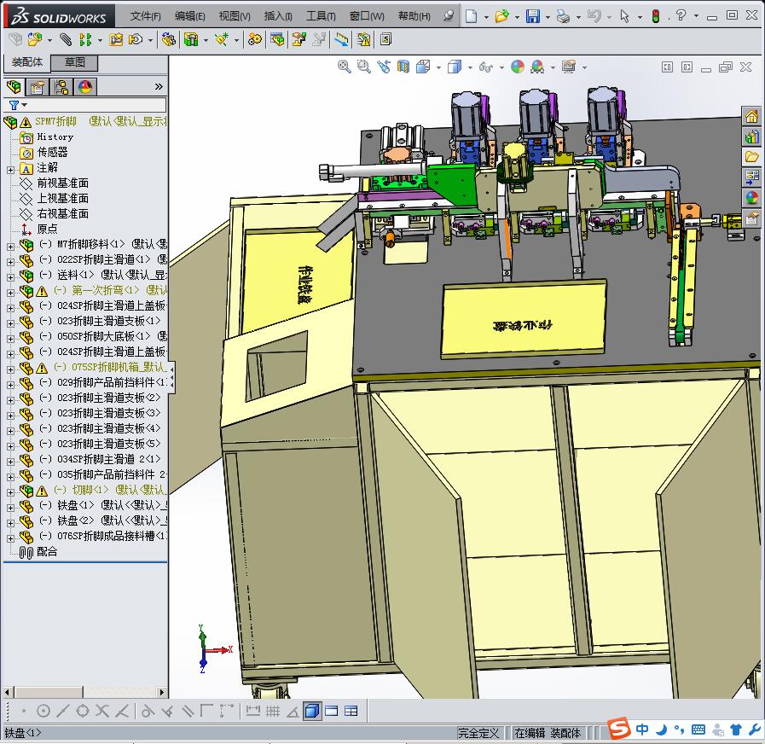Open the New document dropdown arrow
This screenshot has height=744, width=765.
coord(486,17)
